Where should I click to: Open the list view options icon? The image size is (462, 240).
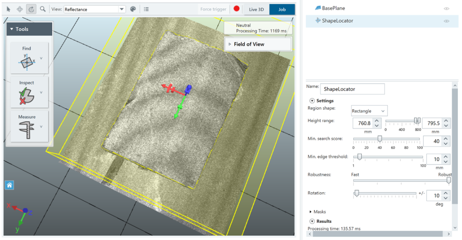coord(146,9)
